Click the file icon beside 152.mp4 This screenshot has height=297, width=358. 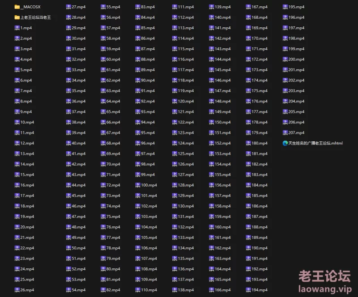tap(211, 143)
